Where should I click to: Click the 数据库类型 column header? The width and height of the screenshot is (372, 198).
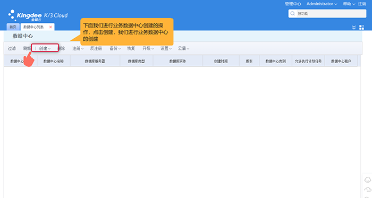pos(137,61)
